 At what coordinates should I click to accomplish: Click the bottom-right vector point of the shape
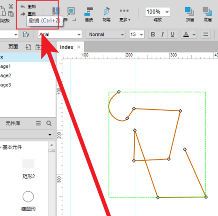[x=206, y=197]
